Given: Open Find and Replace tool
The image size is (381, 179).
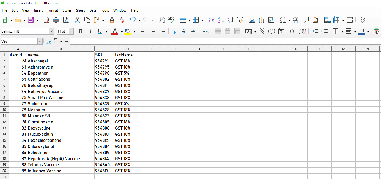Looking at the screenshot, I should [x=162, y=20].
